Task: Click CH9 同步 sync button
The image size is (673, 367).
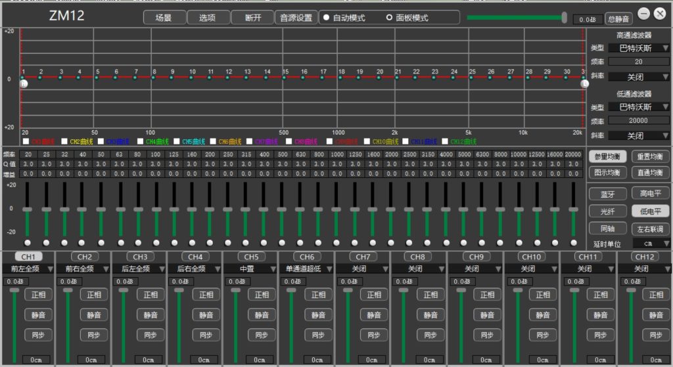Action: coord(487,335)
